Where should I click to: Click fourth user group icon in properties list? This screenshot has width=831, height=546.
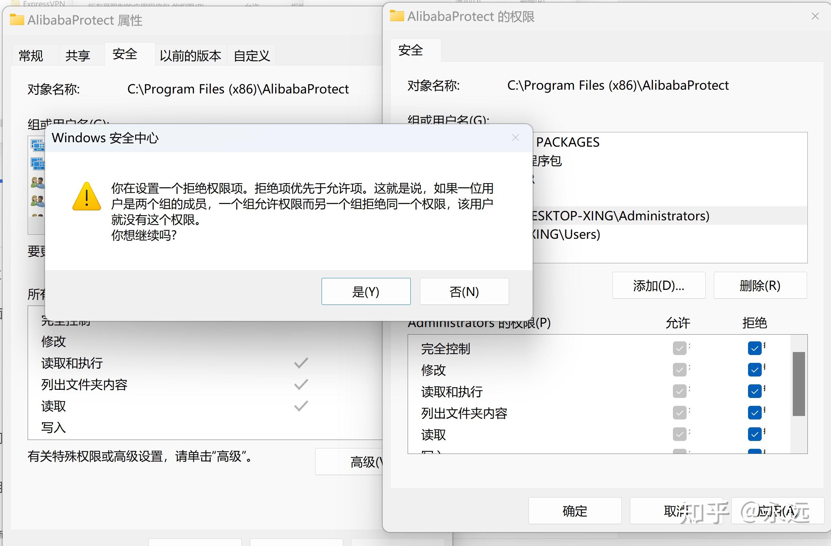[x=38, y=201]
